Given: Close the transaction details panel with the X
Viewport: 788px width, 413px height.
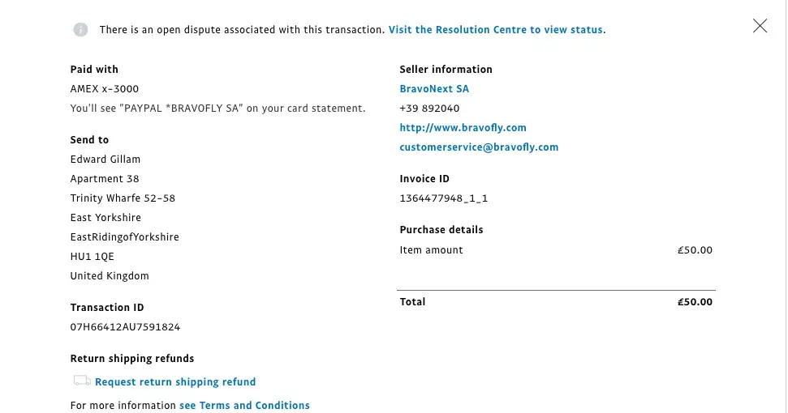Looking at the screenshot, I should 760,26.
